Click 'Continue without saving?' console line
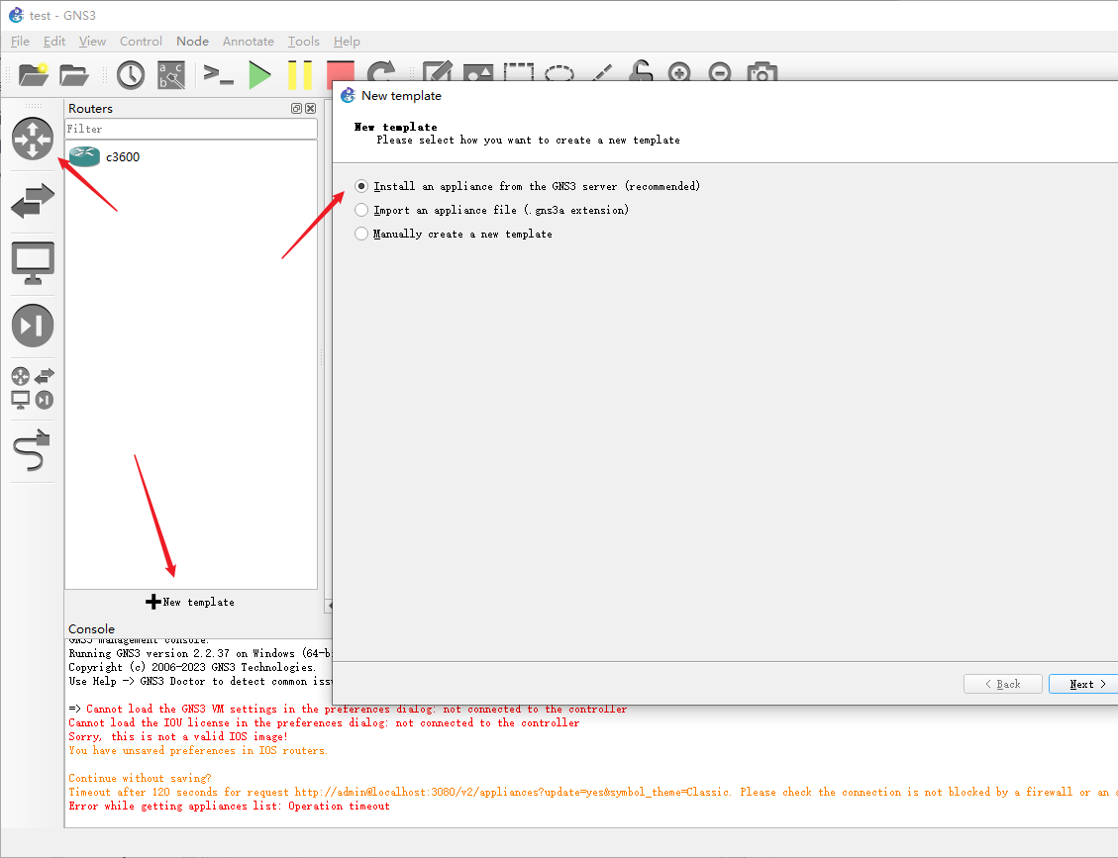Image resolution: width=1118 pixels, height=858 pixels. [x=140, y=778]
